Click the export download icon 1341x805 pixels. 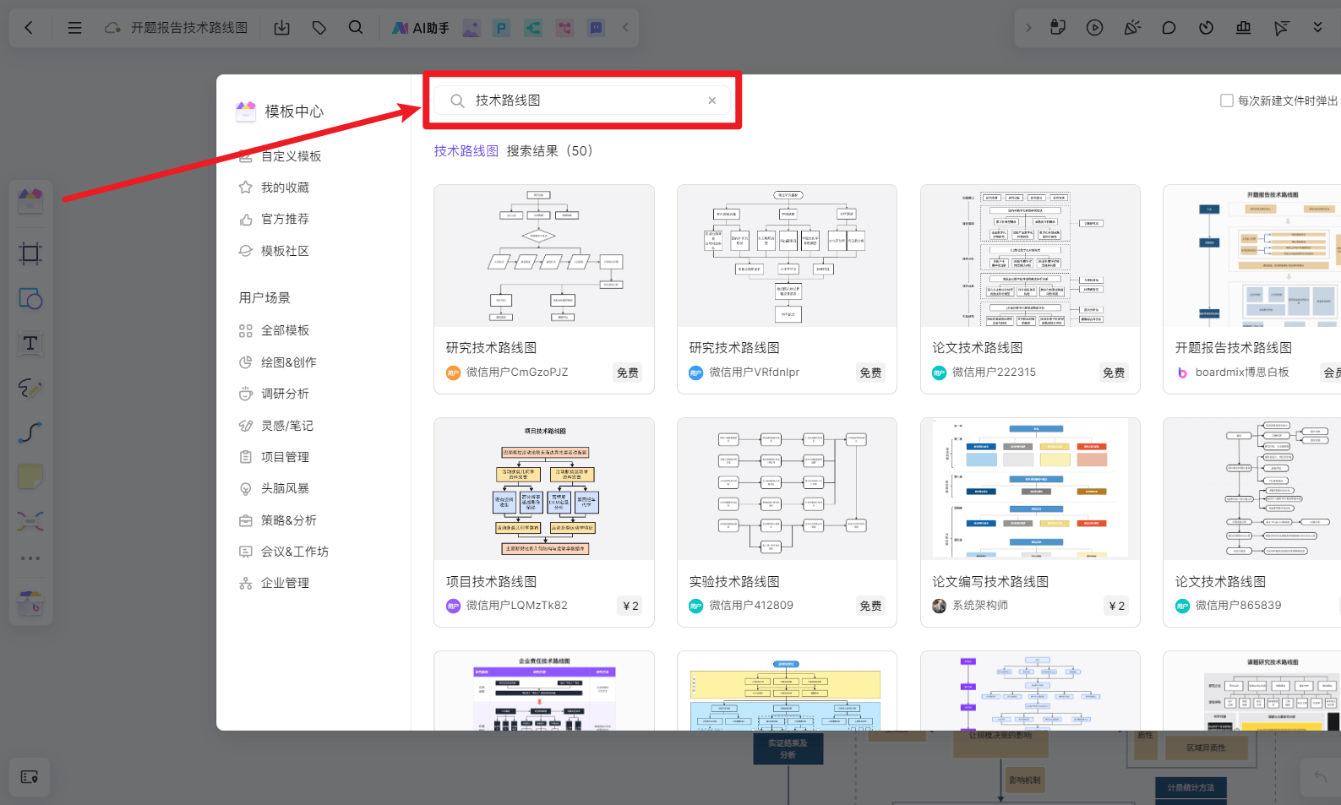[x=282, y=28]
